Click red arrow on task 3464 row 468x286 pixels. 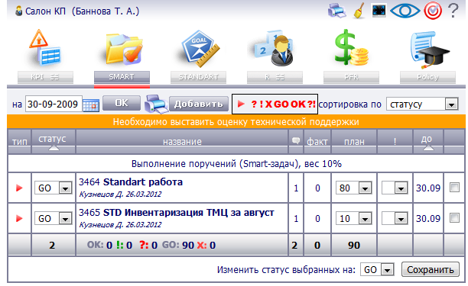point(19,188)
